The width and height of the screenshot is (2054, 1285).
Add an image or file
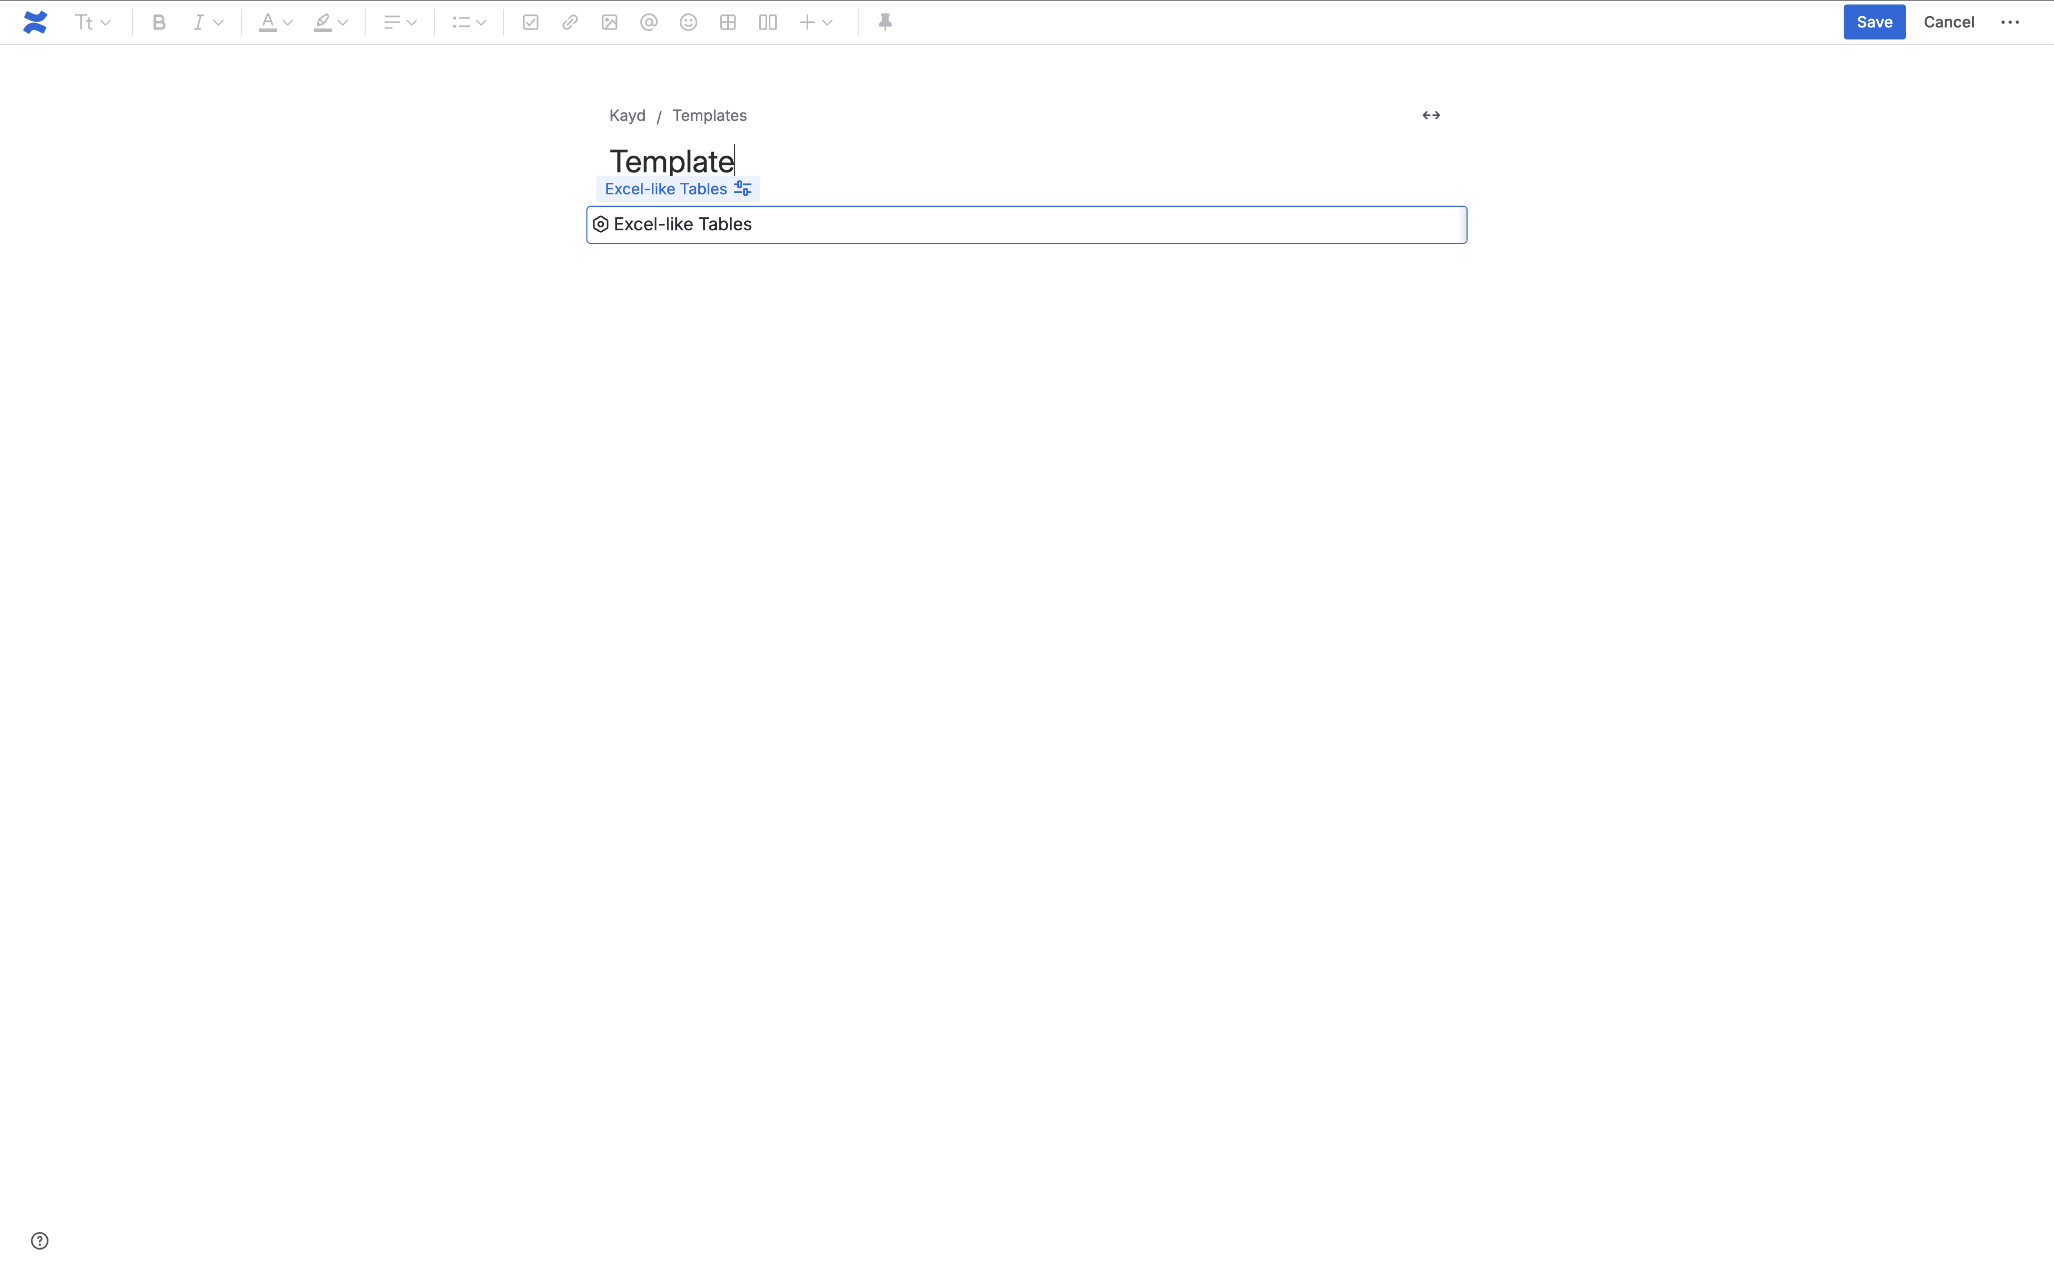[609, 22]
